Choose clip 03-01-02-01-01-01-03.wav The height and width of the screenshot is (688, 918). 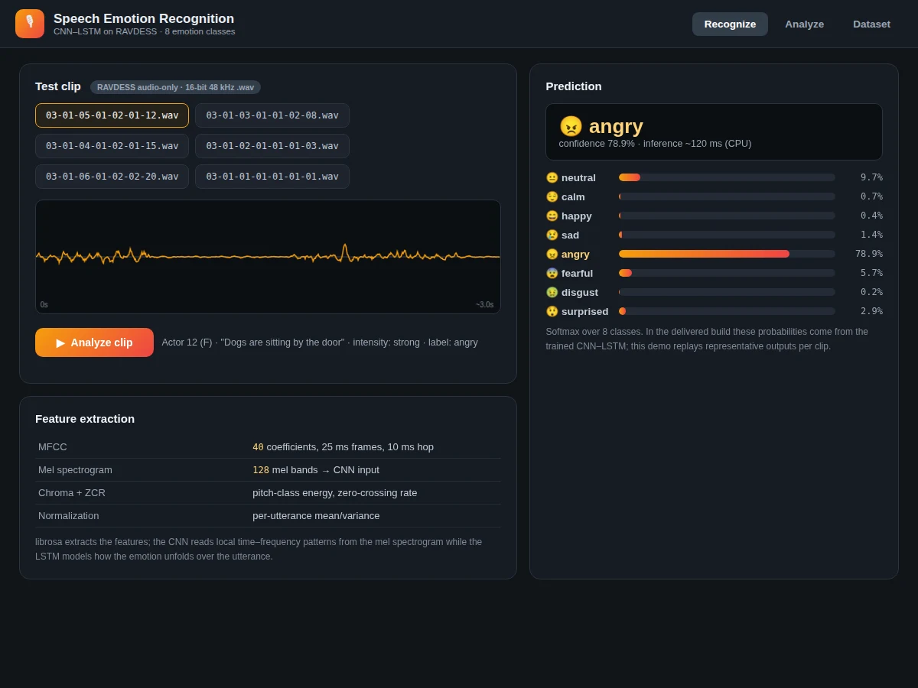tap(272, 146)
